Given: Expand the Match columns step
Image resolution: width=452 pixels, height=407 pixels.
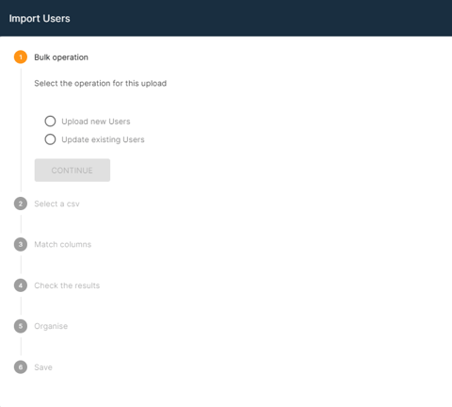Looking at the screenshot, I should 63,244.
